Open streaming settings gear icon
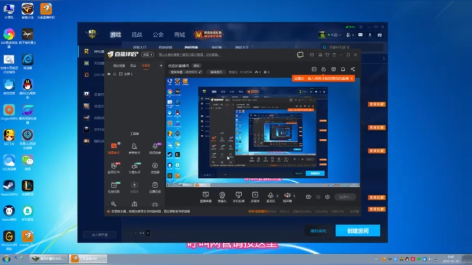Viewport: 472px width, 265px height. tap(328, 197)
